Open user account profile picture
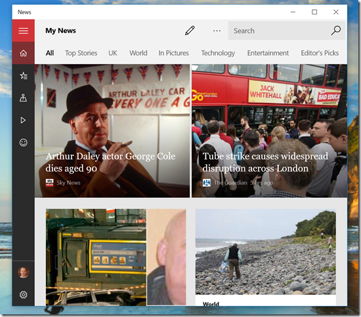361x317 pixels. click(23, 272)
